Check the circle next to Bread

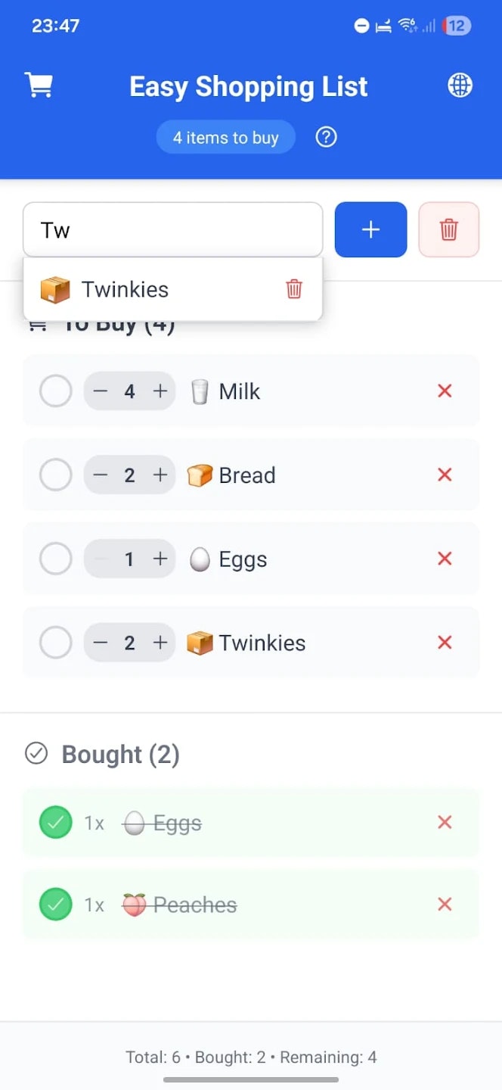tap(55, 475)
